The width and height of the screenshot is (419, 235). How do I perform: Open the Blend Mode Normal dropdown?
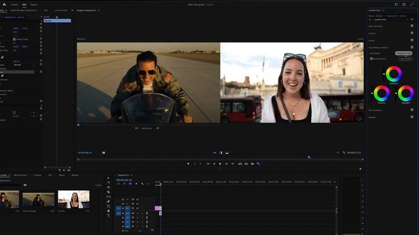24,65
